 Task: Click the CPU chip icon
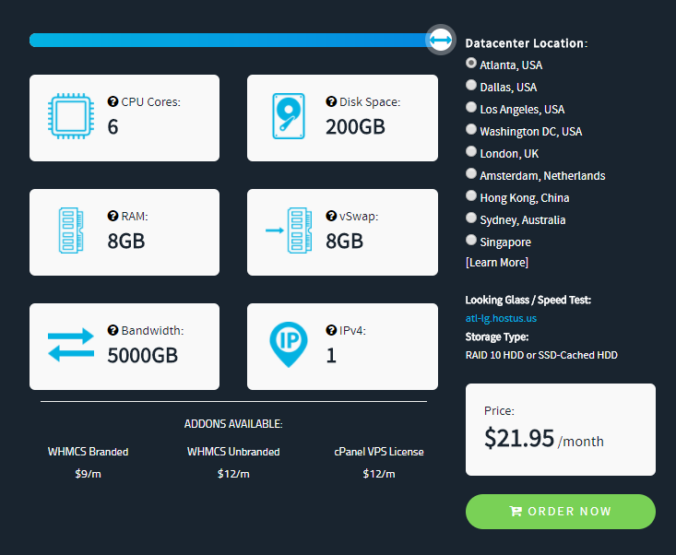click(71, 118)
